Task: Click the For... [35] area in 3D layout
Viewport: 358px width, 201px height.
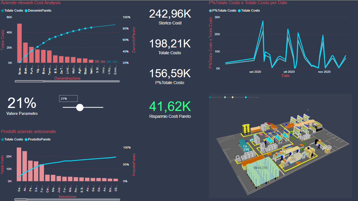Action: click(x=293, y=157)
